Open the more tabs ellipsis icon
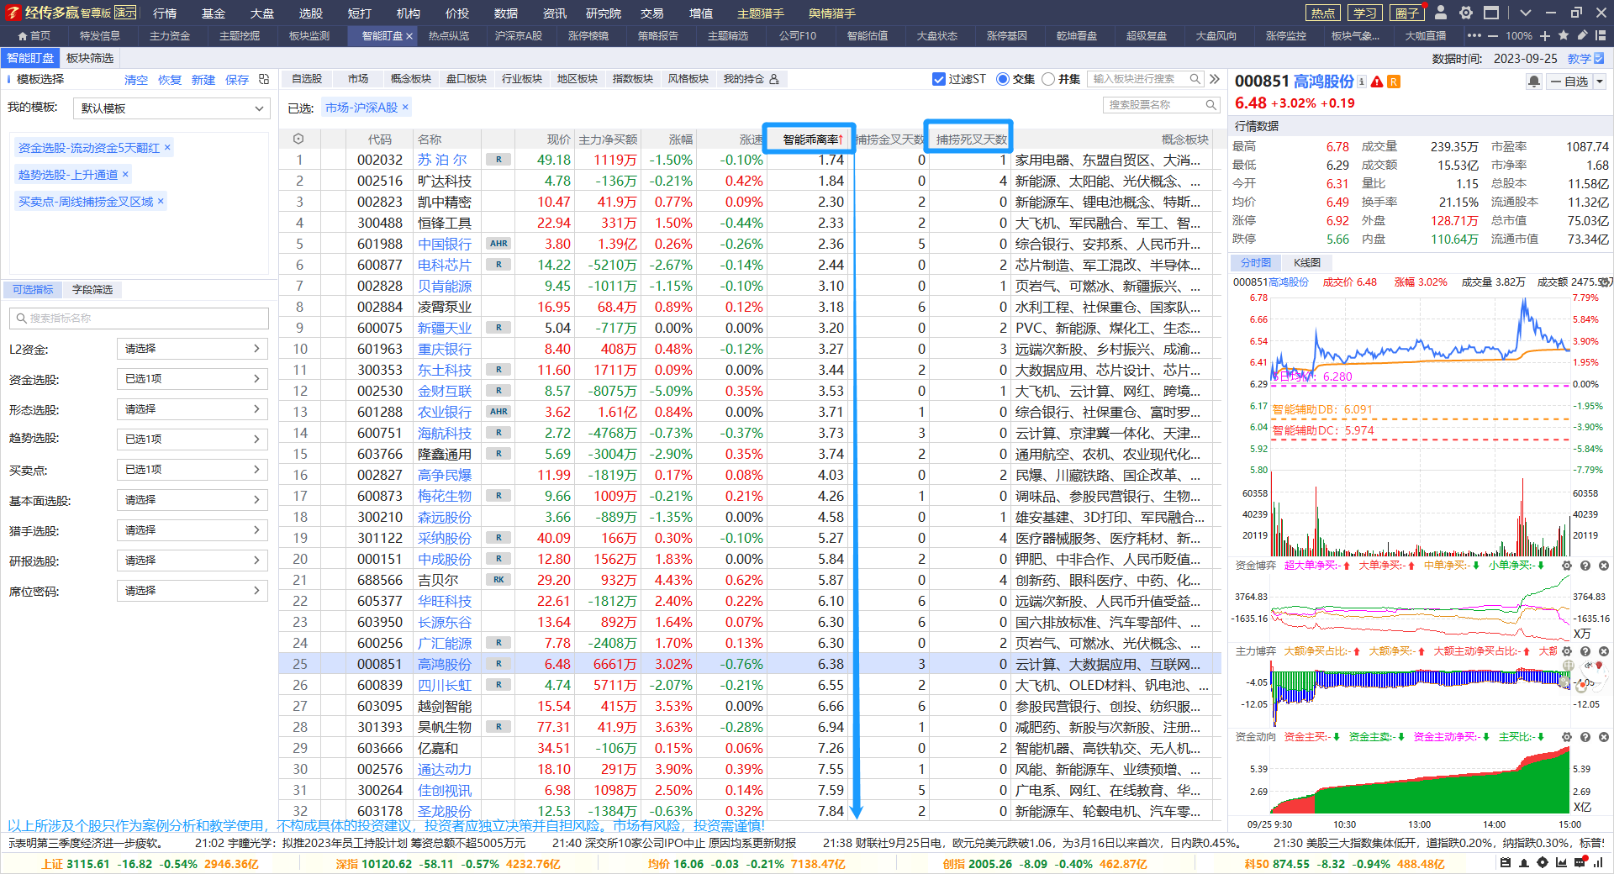Viewport: 1614px width, 874px height. pyautogui.click(x=1474, y=36)
